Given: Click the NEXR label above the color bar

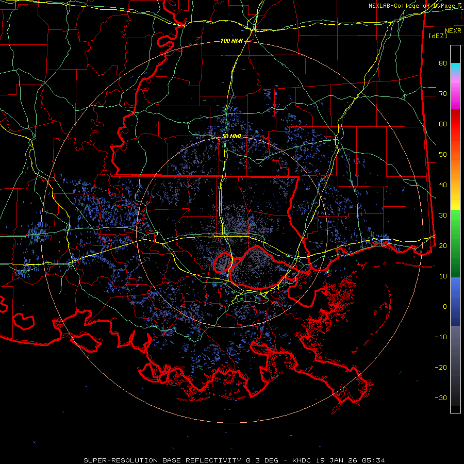Looking at the screenshot, I should 453,31.
